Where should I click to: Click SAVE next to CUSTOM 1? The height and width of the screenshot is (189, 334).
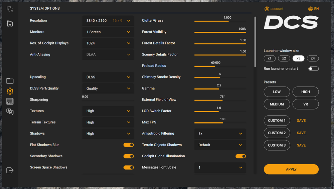click(x=301, y=121)
